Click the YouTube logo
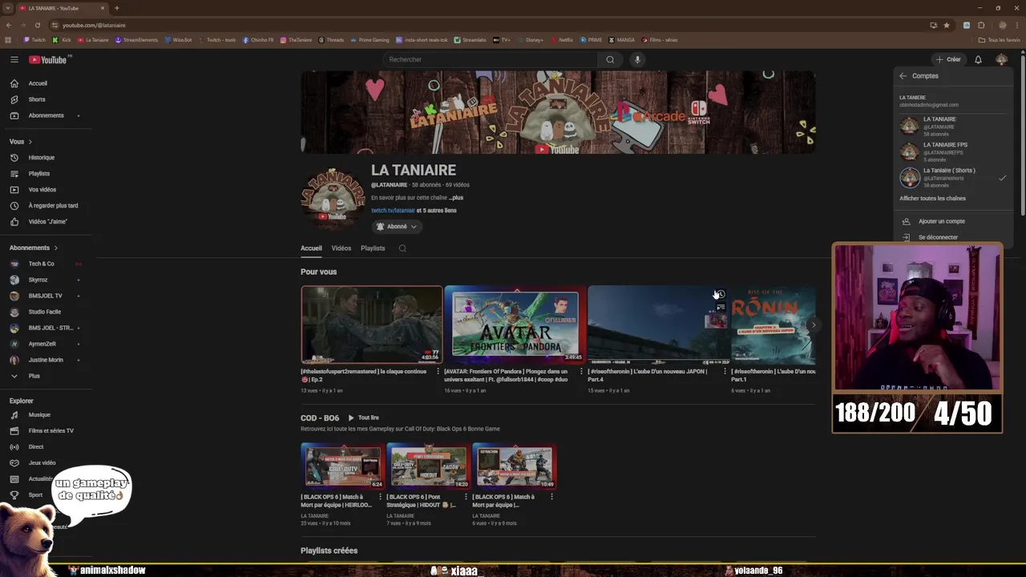This screenshot has width=1026, height=577. 49,59
